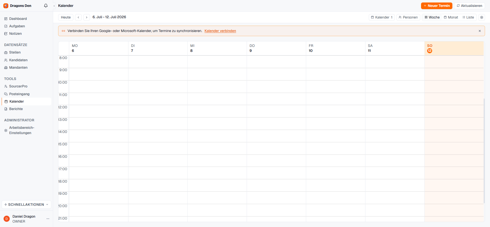The height and width of the screenshot is (227, 490).
Task: Go to next week
Action: [87, 17]
